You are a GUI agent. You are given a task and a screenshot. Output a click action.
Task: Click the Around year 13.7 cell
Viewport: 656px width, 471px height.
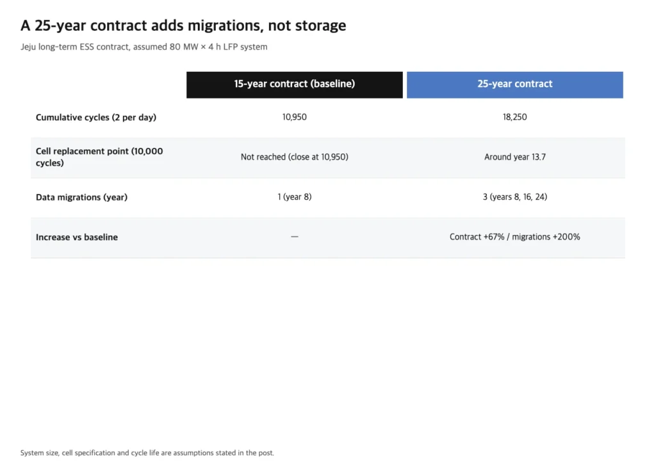(x=514, y=157)
